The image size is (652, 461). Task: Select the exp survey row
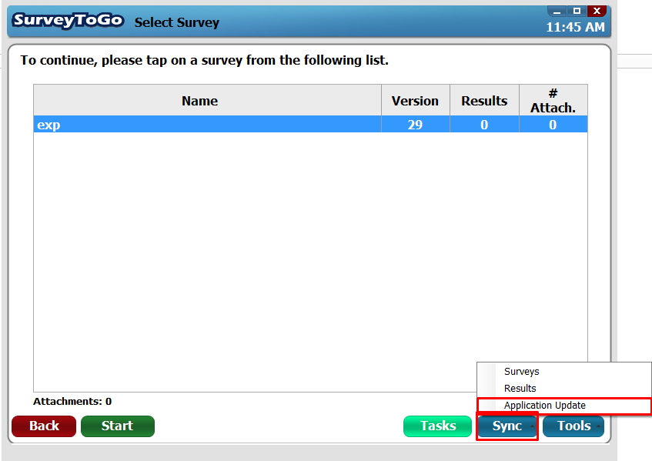click(x=311, y=125)
